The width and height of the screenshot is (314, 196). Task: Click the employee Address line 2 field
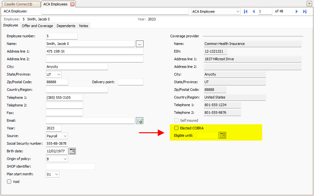95,59
